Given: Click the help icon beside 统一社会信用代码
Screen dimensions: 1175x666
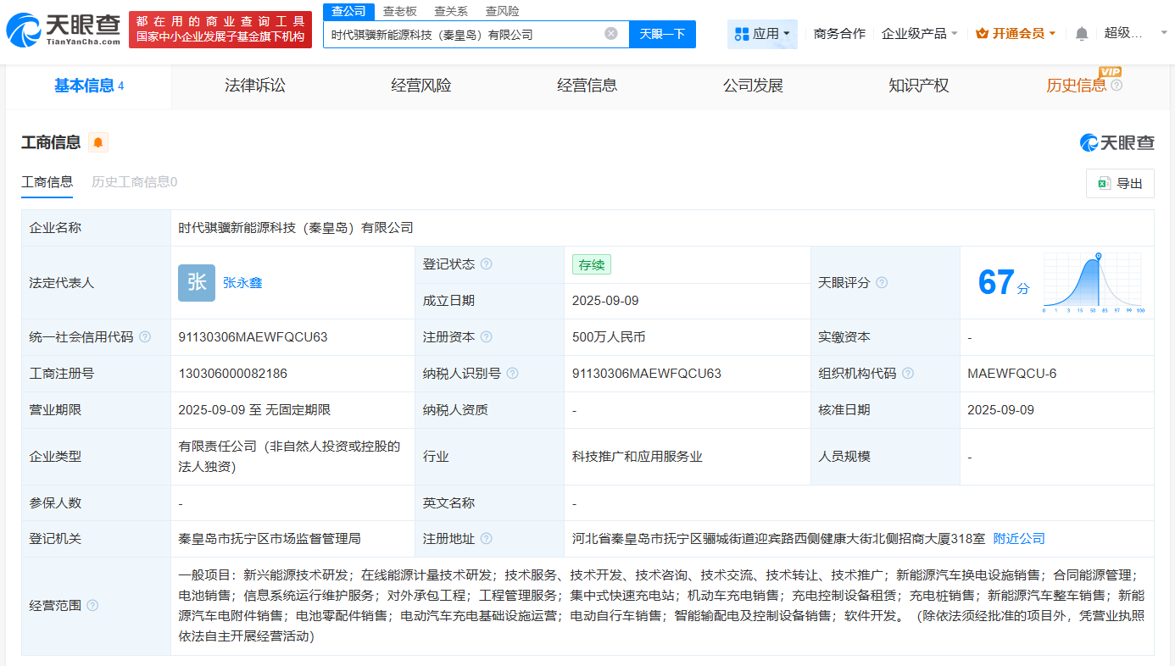Looking at the screenshot, I should tap(146, 336).
